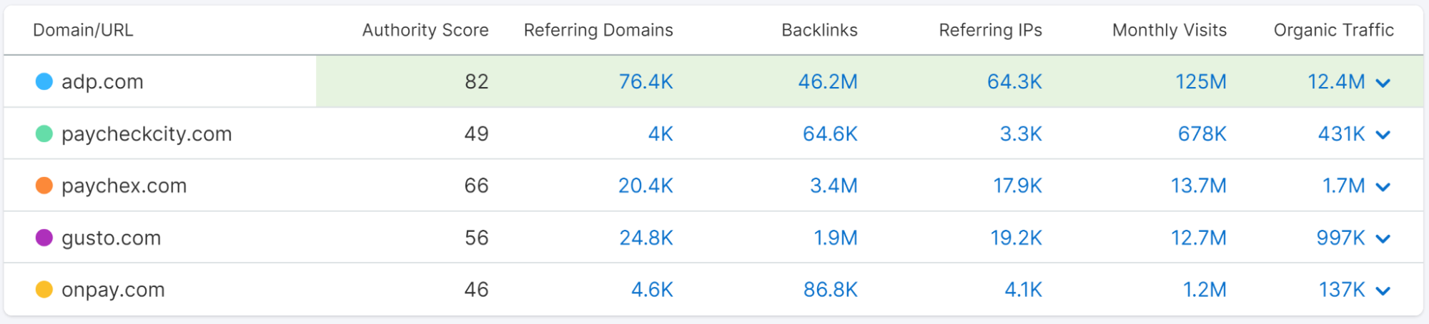Open paychex.com backlinks value 3.4M
The width and height of the screenshot is (1429, 324).
834,186
